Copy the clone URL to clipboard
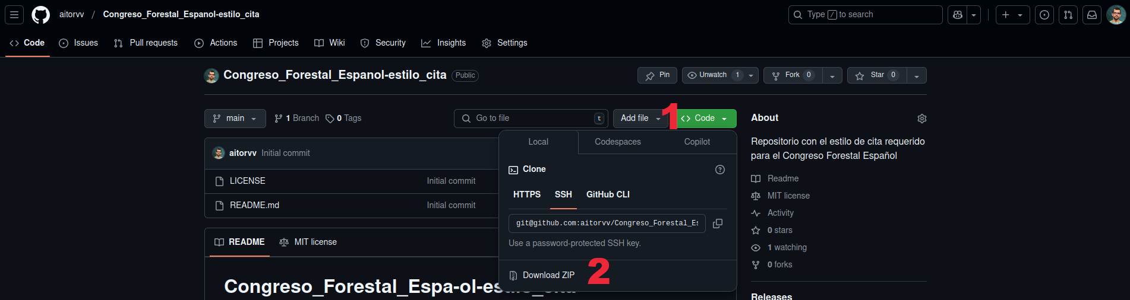 pyautogui.click(x=718, y=224)
